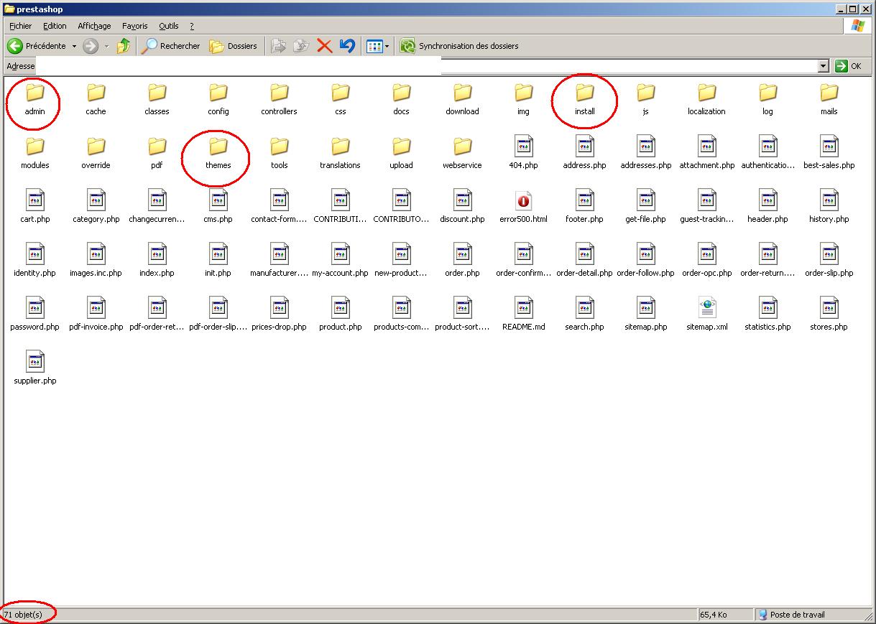Select the cache folder
The width and height of the screenshot is (876, 624).
pyautogui.click(x=96, y=99)
